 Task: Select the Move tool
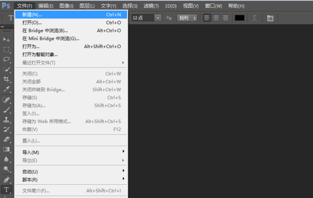click(x=7, y=40)
